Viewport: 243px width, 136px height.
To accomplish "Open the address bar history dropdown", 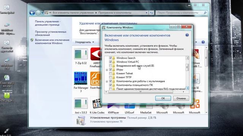I will tap(147, 13).
